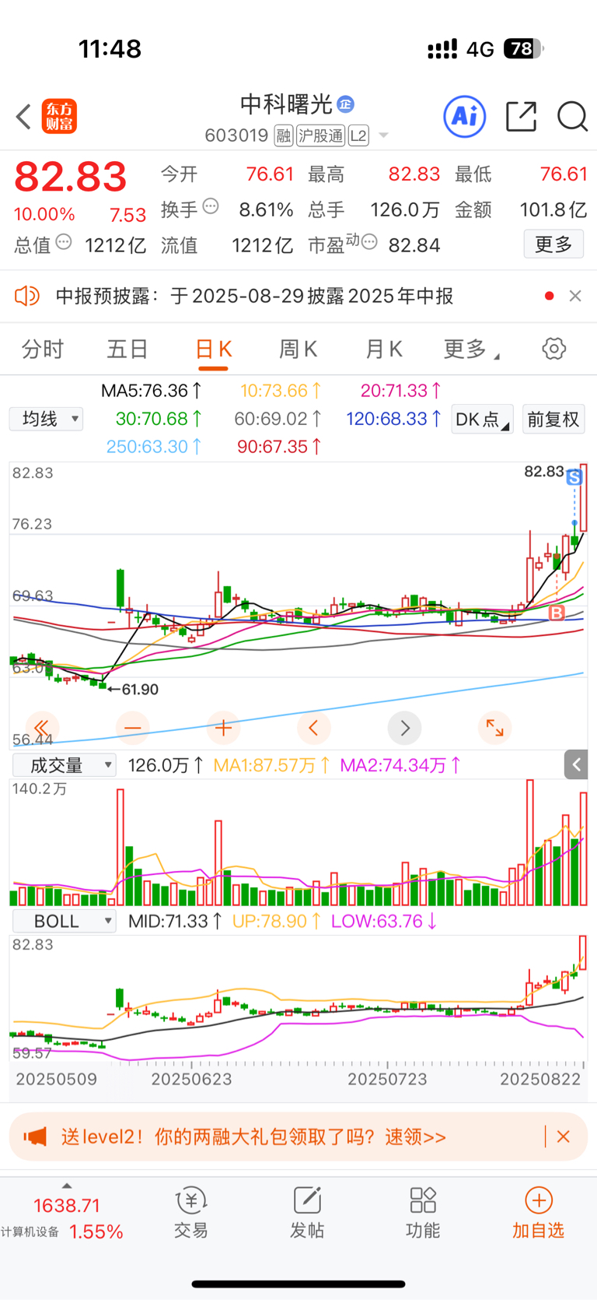Tap the MA5:76.36 value

152,390
